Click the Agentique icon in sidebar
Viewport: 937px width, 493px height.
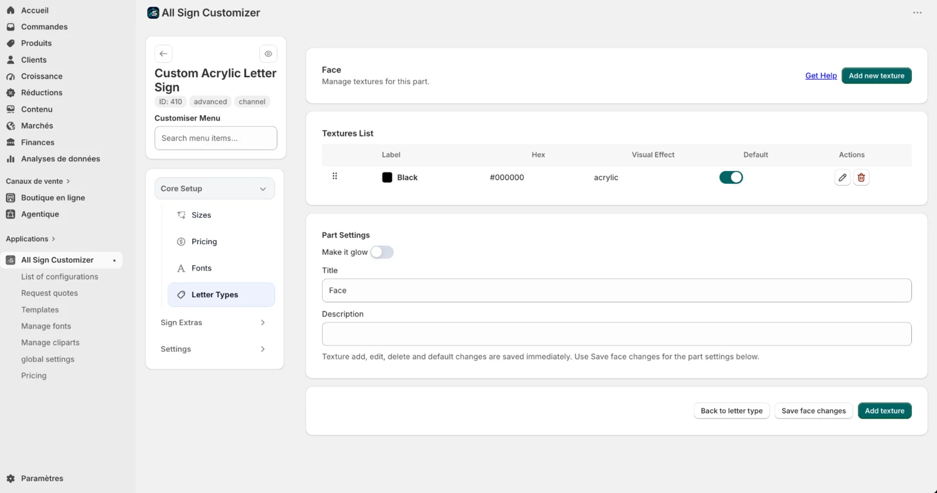click(11, 214)
